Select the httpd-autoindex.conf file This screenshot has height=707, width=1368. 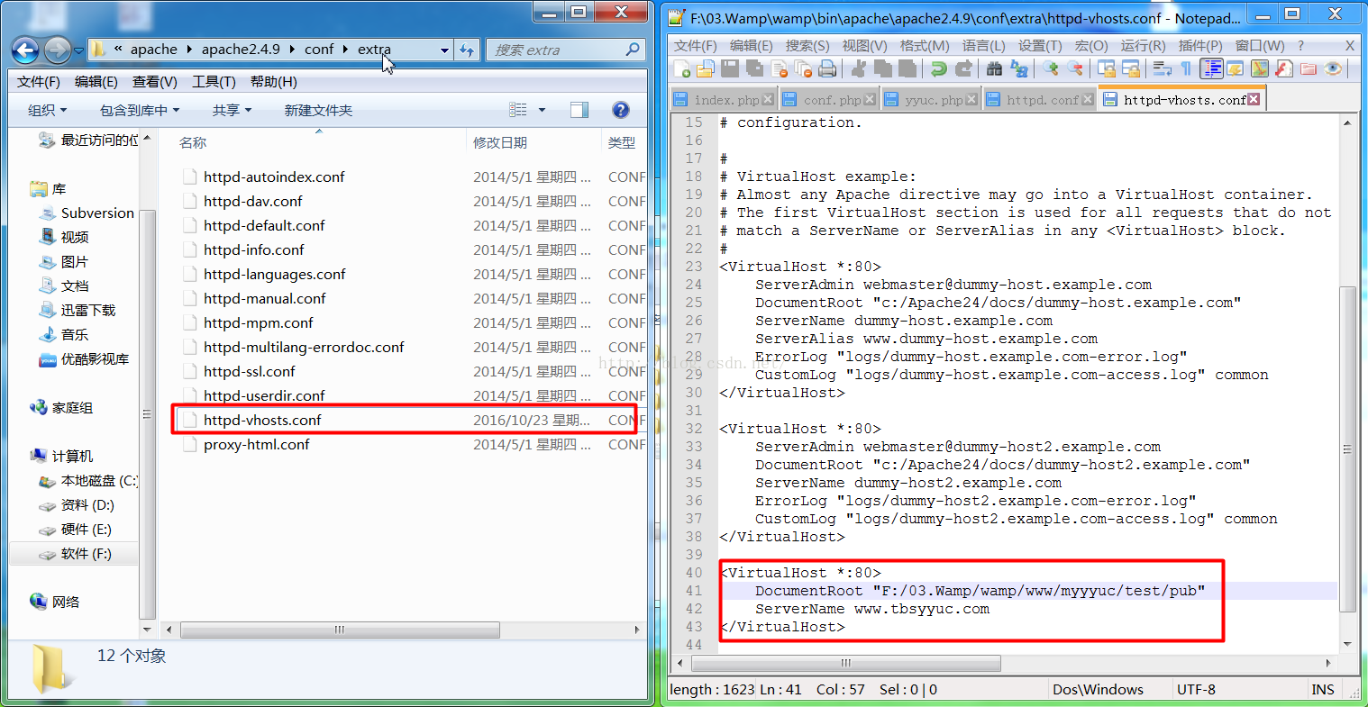pos(274,177)
